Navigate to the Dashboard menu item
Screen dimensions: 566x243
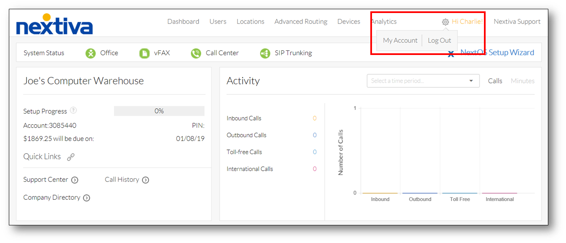(x=183, y=21)
